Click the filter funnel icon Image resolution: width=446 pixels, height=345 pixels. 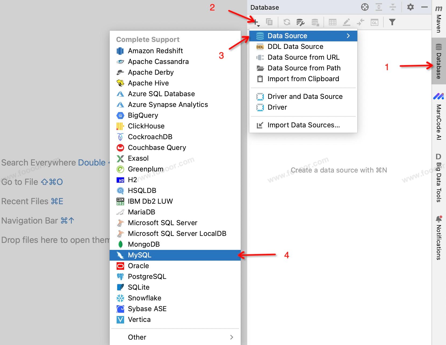pos(392,22)
